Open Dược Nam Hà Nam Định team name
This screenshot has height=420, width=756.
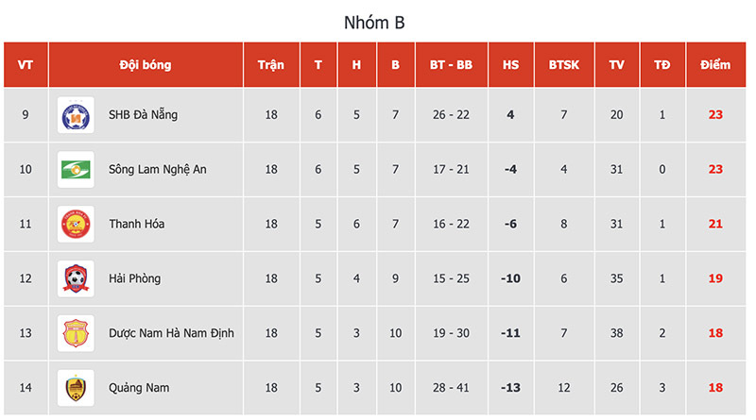click(171, 333)
